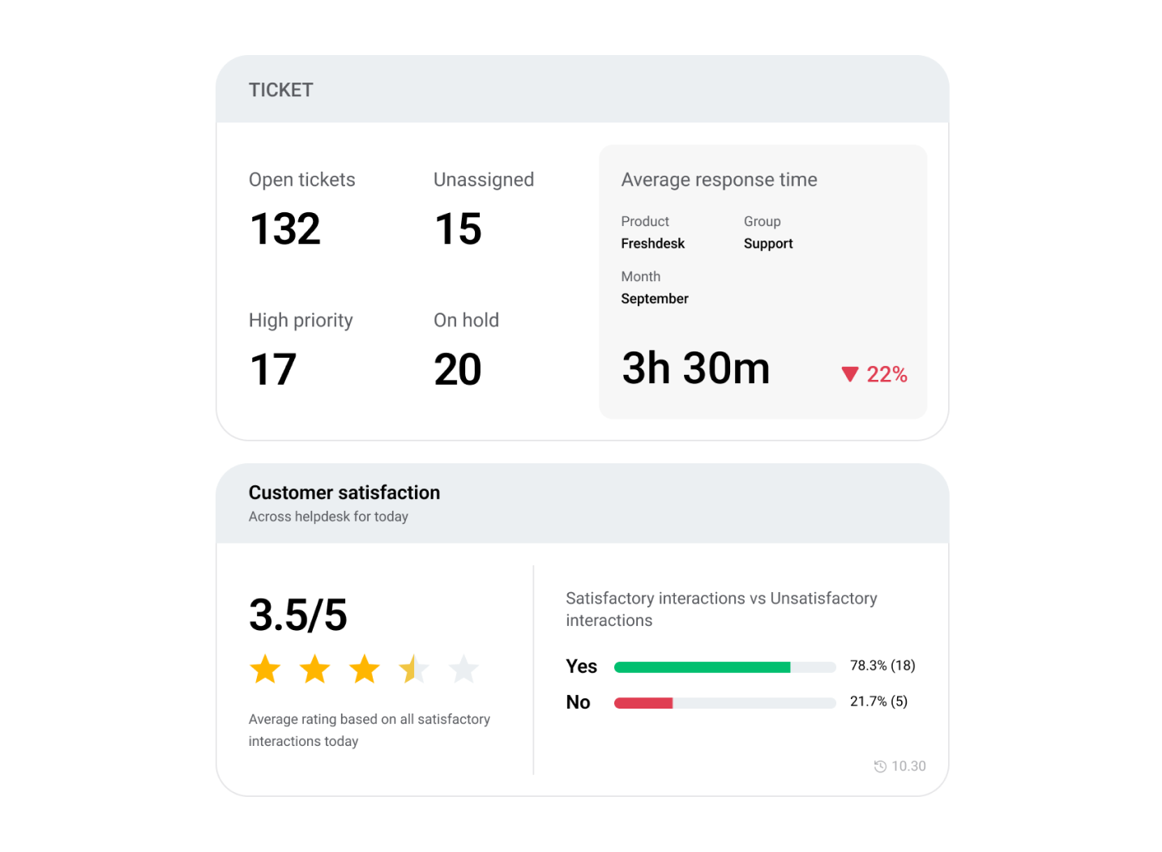Open the Open tickets count 132

click(x=284, y=228)
